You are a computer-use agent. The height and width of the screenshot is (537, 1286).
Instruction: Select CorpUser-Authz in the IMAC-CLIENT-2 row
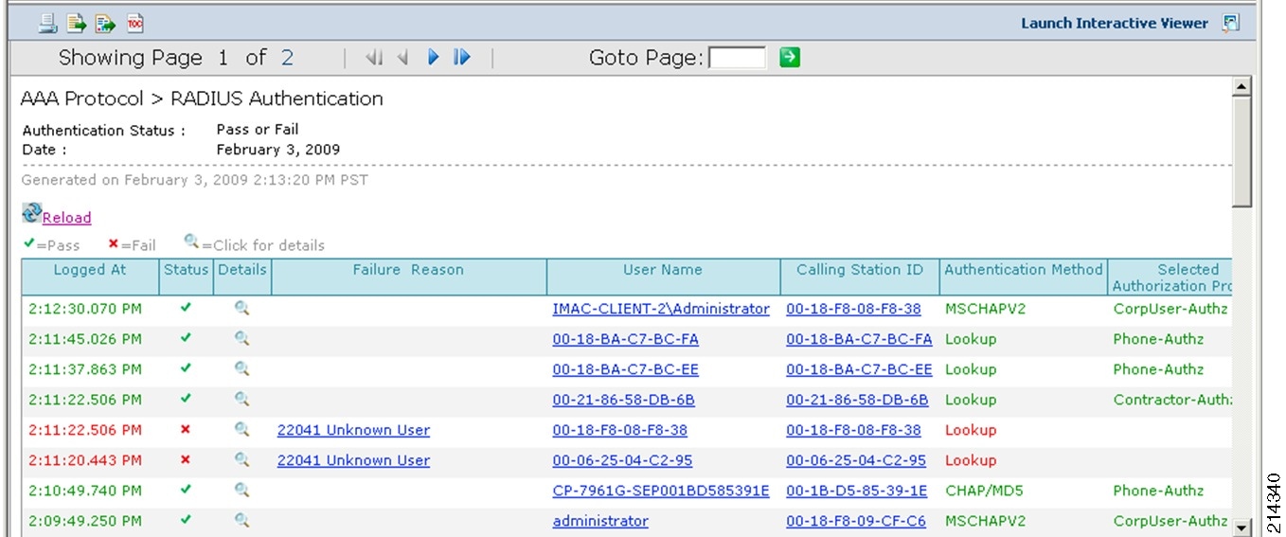coord(1170,309)
